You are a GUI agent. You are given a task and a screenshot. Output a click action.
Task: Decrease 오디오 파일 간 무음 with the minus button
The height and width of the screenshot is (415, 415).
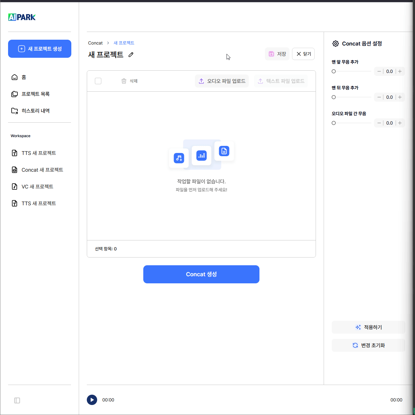(x=379, y=123)
